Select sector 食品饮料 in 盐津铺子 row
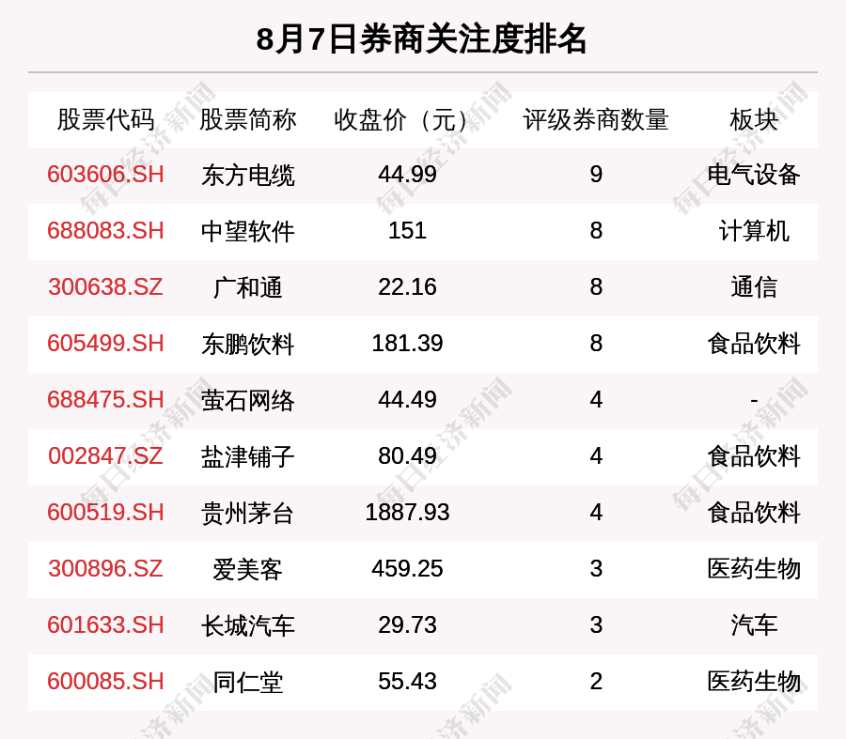Viewport: 846px width, 739px height. (x=754, y=456)
